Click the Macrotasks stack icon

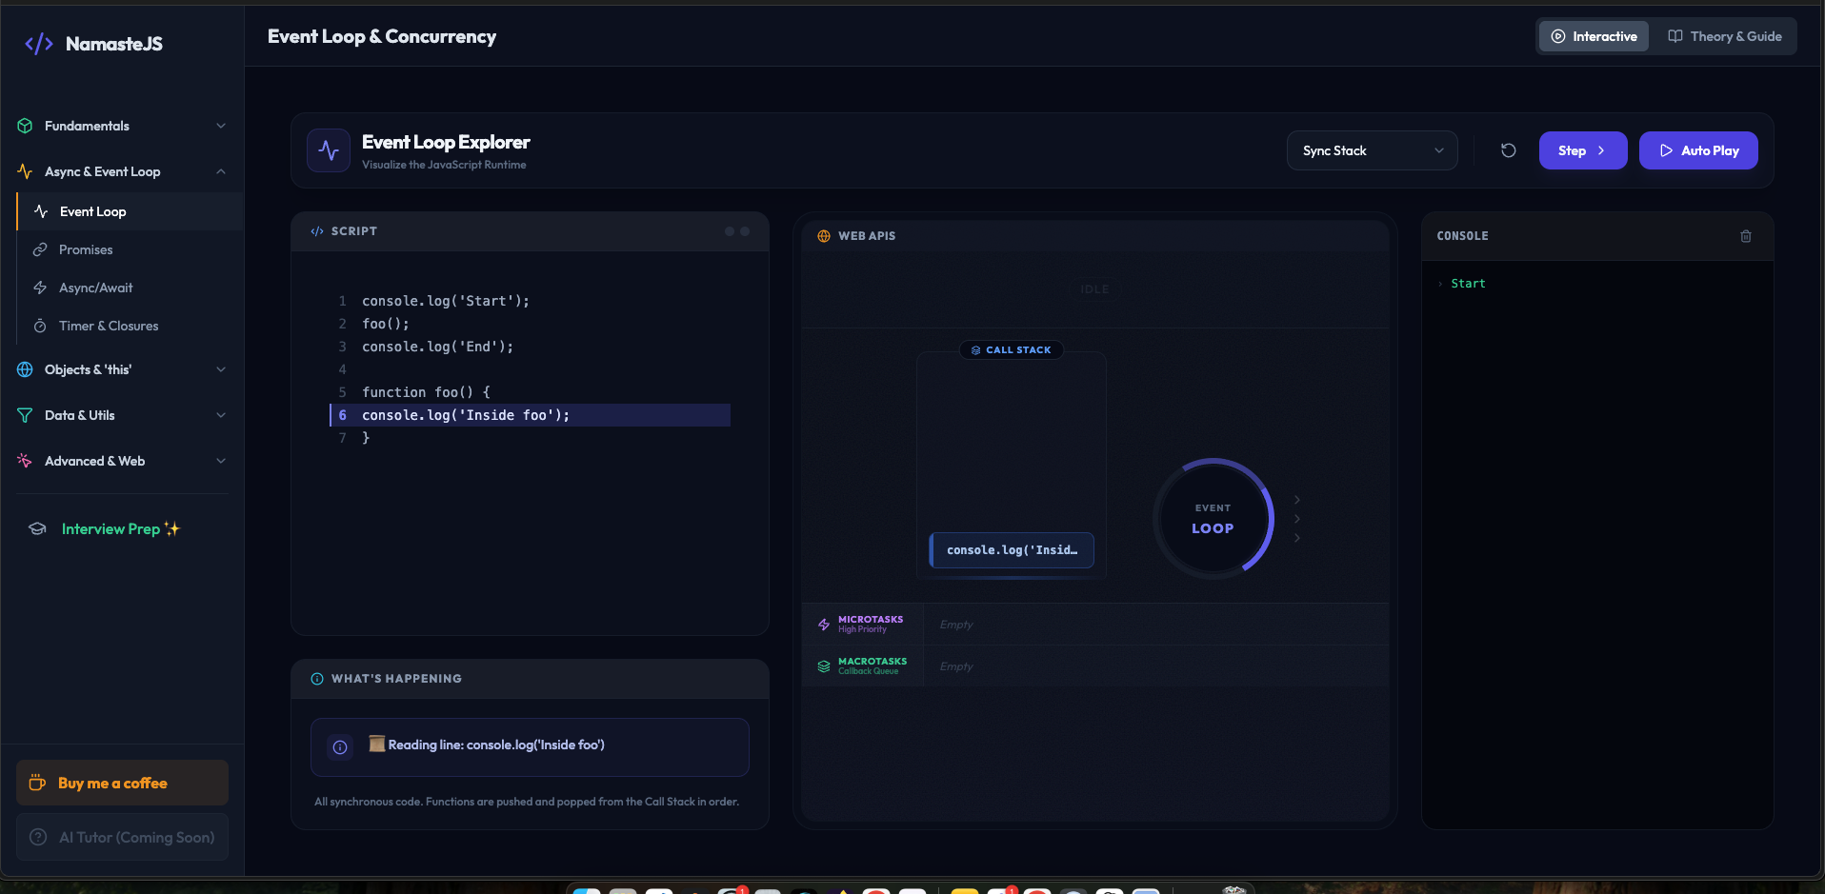coord(824,666)
